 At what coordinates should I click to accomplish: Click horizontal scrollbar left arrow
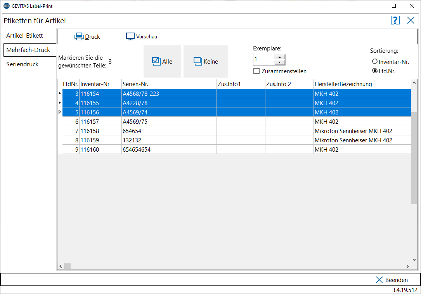point(61,266)
